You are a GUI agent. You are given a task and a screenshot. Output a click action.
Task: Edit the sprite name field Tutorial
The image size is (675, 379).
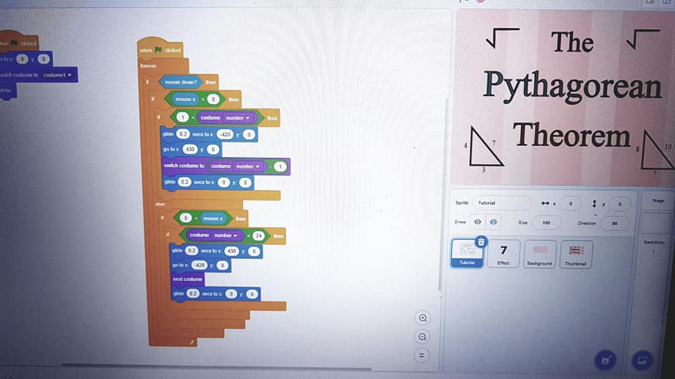(x=502, y=203)
